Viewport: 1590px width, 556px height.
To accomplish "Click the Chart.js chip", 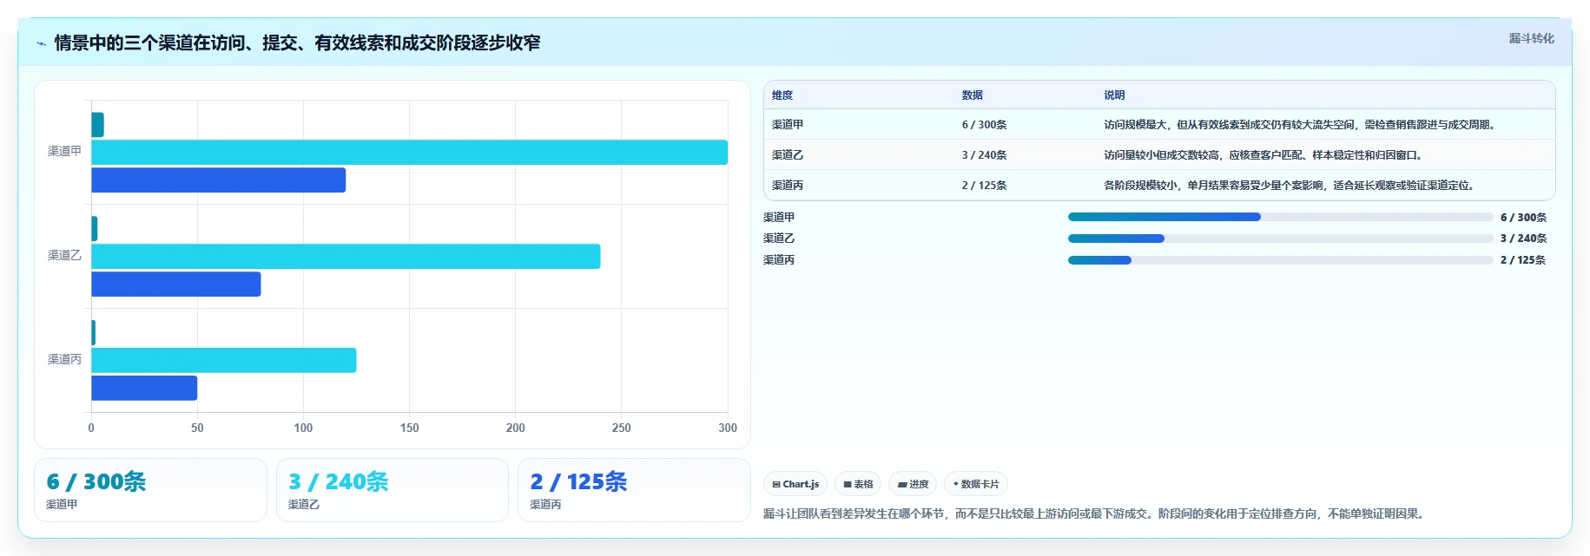I will [795, 484].
